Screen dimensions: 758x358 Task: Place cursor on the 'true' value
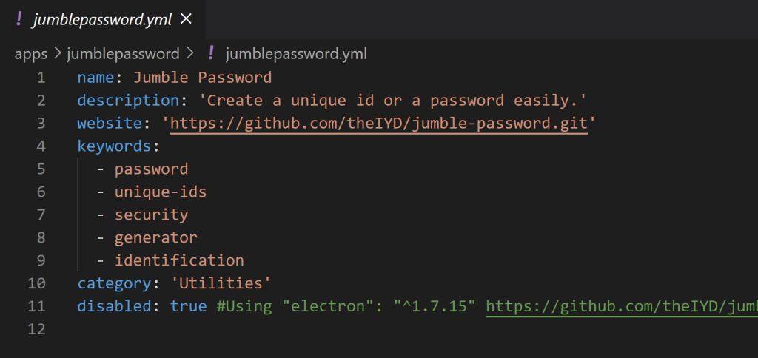(188, 305)
